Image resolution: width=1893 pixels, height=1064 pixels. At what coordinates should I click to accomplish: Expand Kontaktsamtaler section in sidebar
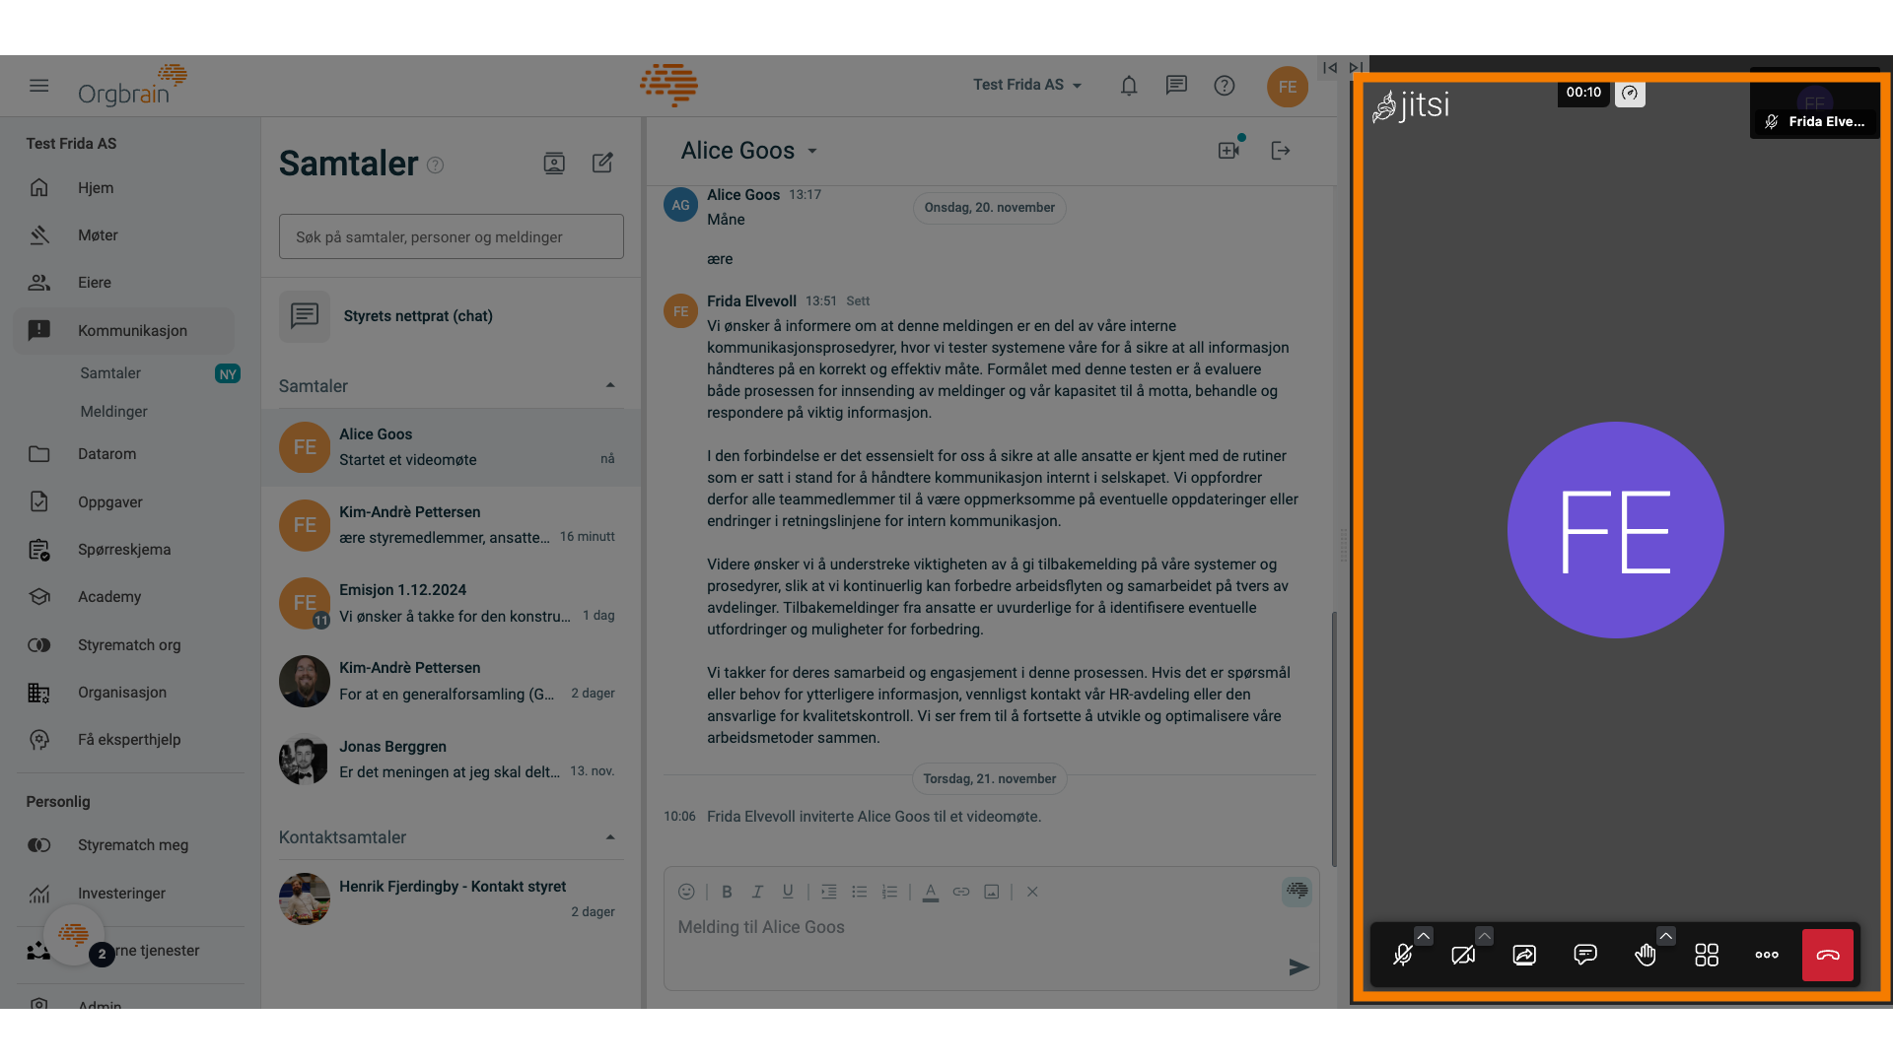point(607,835)
